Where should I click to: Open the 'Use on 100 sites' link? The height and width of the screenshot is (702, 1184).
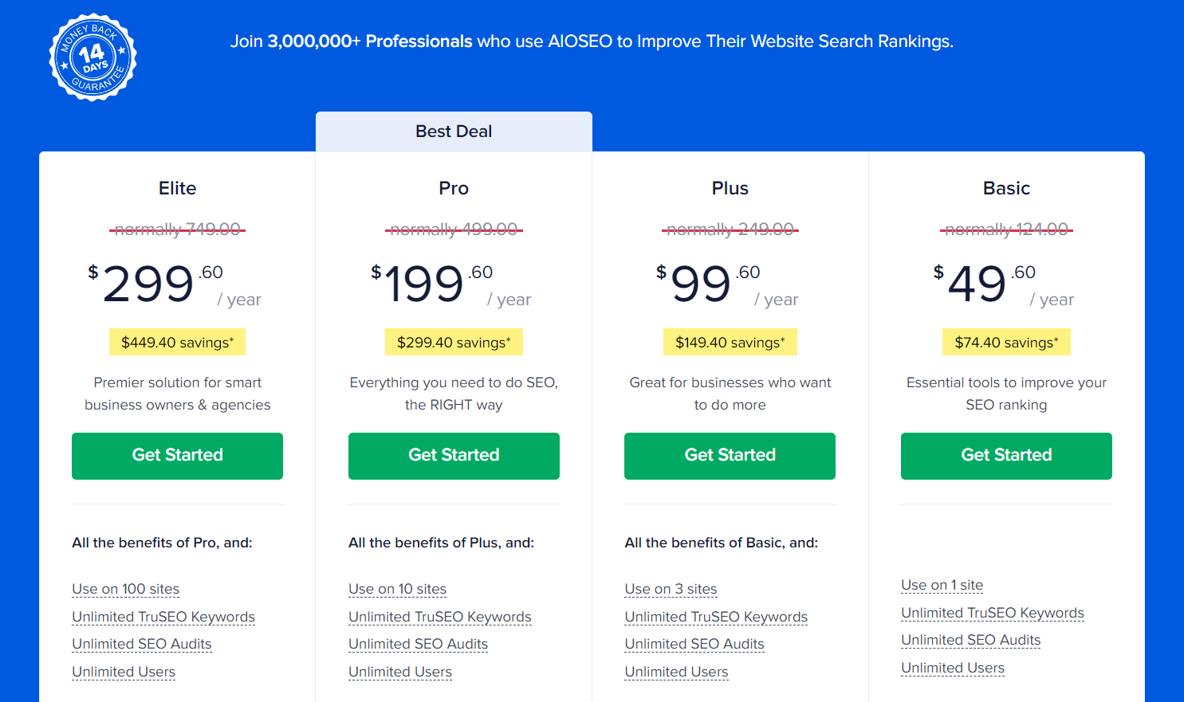click(125, 589)
